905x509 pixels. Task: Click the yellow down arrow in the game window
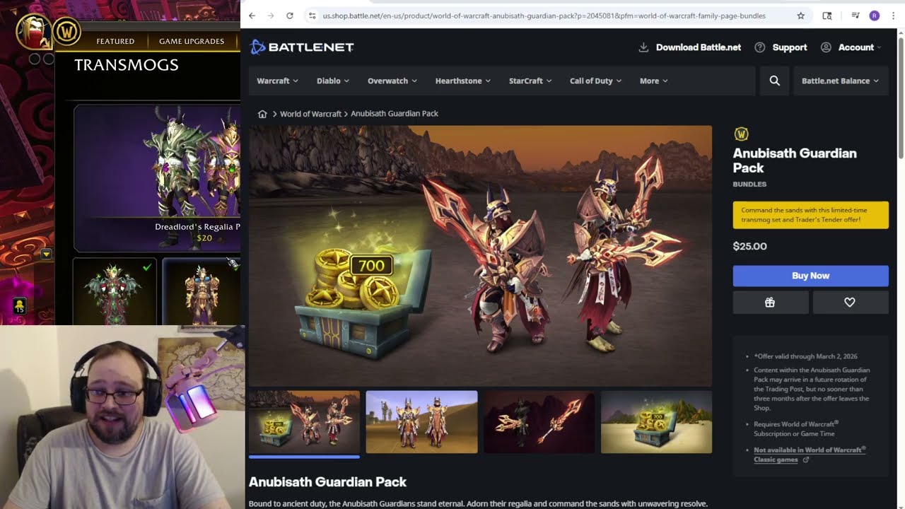pos(46,254)
